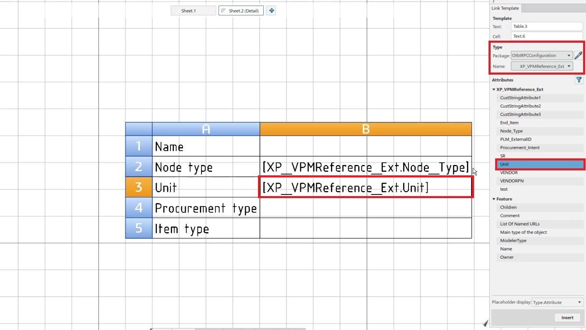
Task: Select the VENDOR attribute
Action: point(540,172)
